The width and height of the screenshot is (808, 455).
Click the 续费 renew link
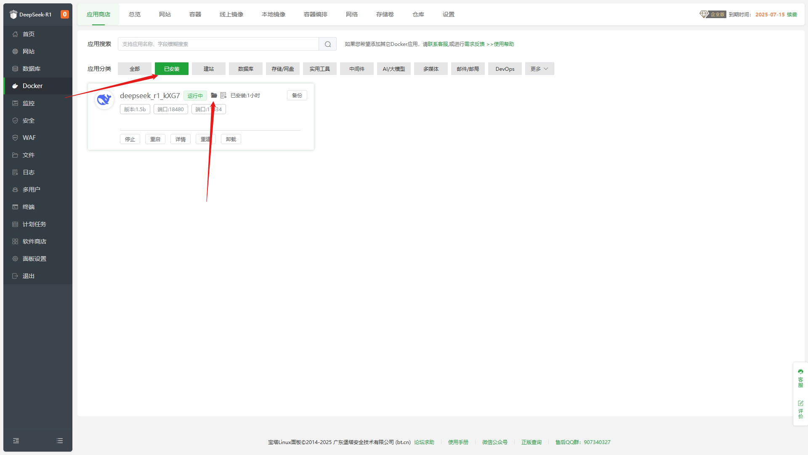click(792, 14)
